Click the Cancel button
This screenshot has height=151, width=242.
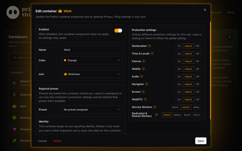[42, 141]
